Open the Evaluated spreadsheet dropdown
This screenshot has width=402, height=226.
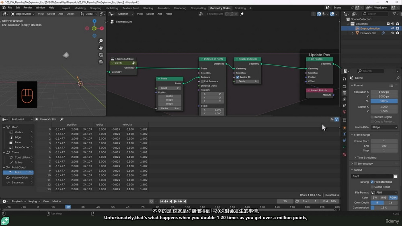(21, 119)
